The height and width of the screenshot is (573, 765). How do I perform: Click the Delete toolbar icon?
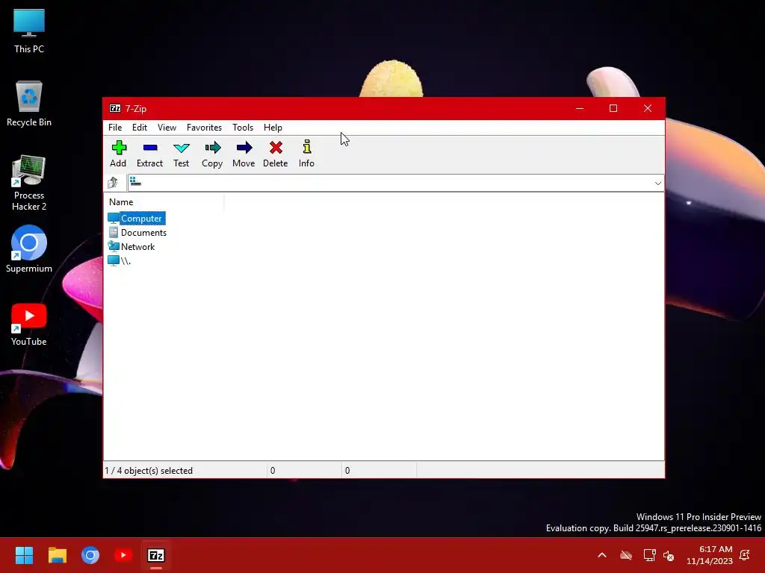pyautogui.click(x=276, y=154)
